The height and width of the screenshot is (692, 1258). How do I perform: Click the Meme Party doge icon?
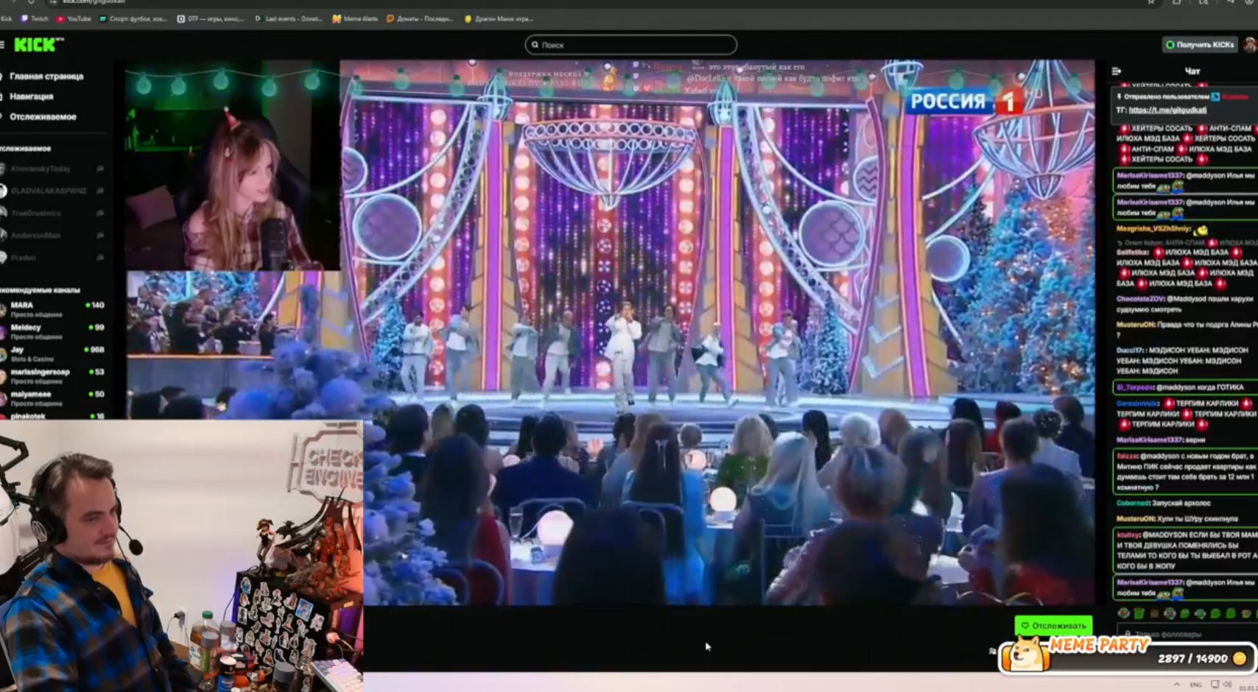(1025, 653)
